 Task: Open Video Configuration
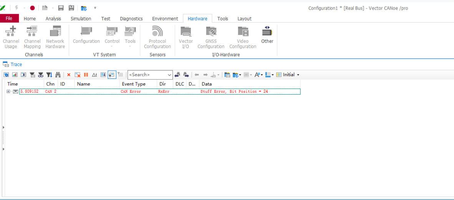pos(243,37)
